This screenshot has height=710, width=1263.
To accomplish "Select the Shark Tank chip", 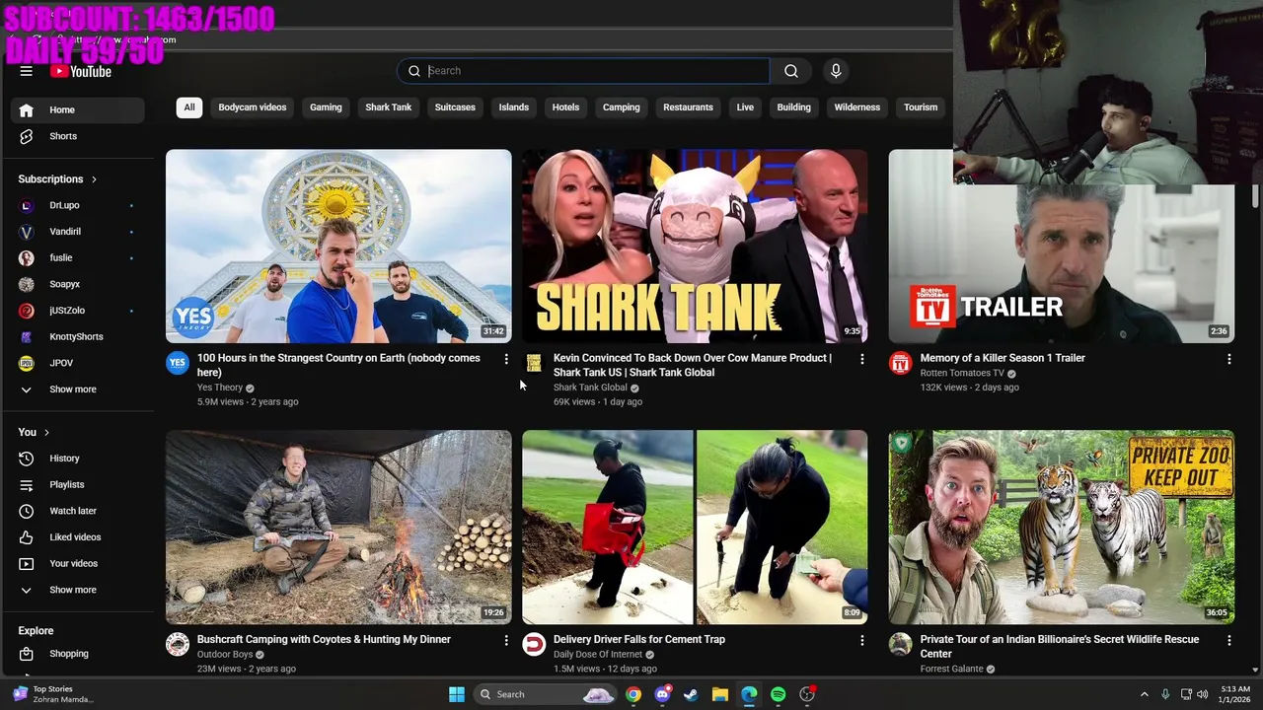I will click(x=388, y=107).
